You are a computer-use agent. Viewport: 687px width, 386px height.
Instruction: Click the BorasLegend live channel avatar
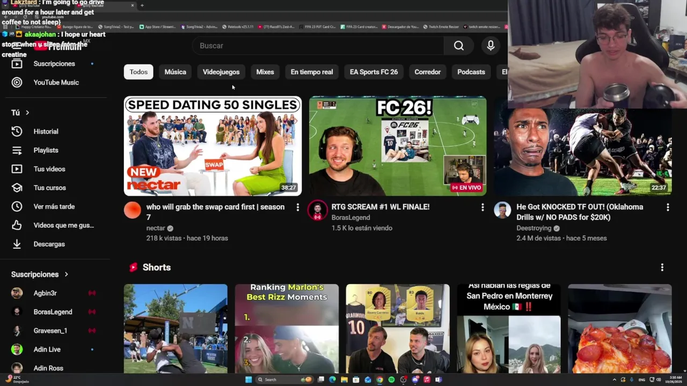(x=317, y=210)
